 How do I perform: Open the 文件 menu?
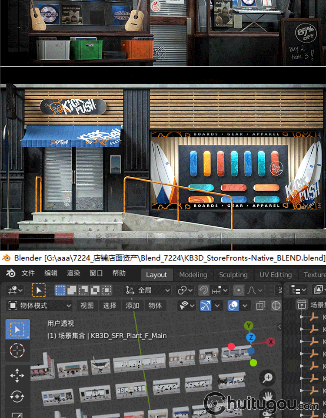pyautogui.click(x=28, y=273)
